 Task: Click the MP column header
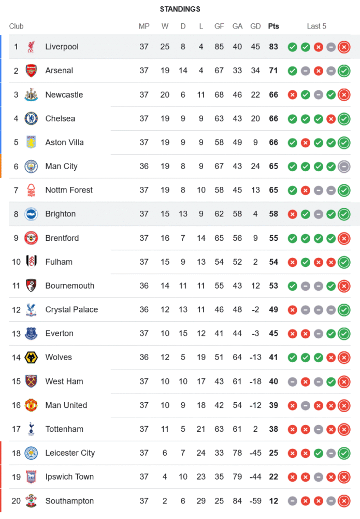click(x=144, y=26)
